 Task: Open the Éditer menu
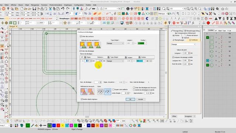point(7,5)
